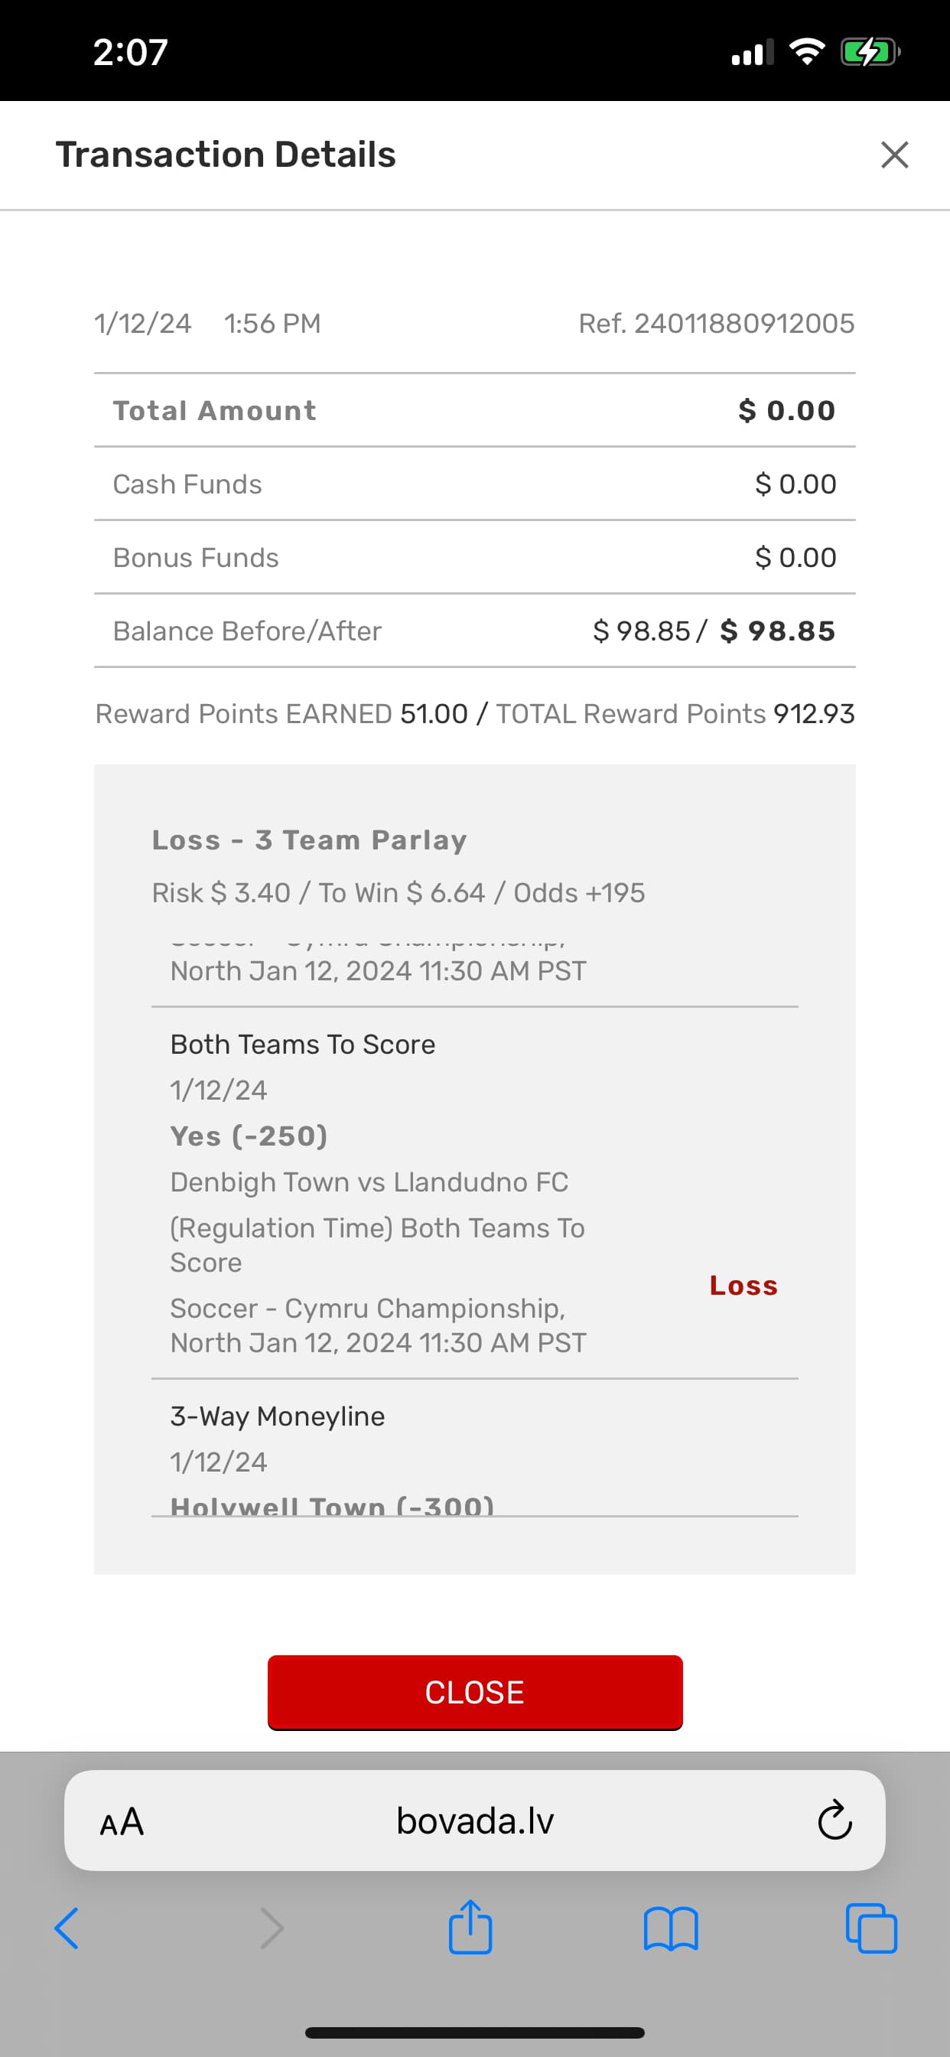Open the AA reader text-size menu

[122, 1822]
